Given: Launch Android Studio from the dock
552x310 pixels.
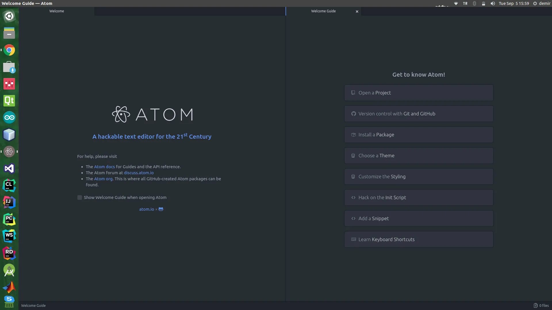Looking at the screenshot, I should (x=9, y=270).
